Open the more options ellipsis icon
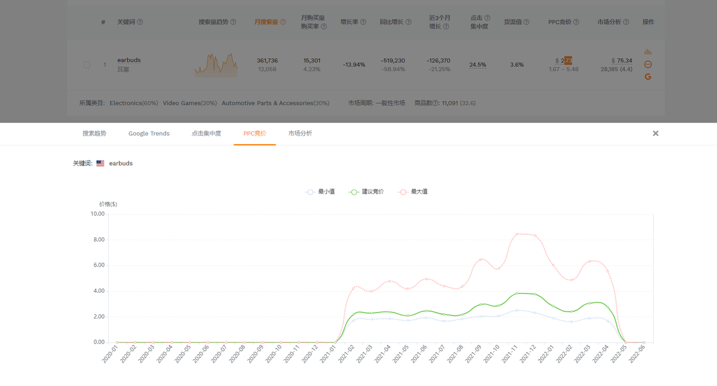Image resolution: width=717 pixels, height=386 pixels. (648, 65)
